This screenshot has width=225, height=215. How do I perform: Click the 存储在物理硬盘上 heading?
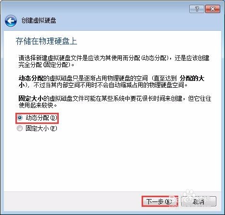pos(46,41)
